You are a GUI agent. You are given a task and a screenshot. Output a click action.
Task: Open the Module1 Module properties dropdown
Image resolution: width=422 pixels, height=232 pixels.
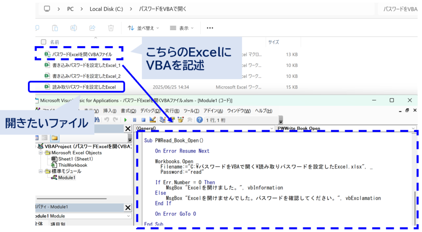tap(129, 216)
